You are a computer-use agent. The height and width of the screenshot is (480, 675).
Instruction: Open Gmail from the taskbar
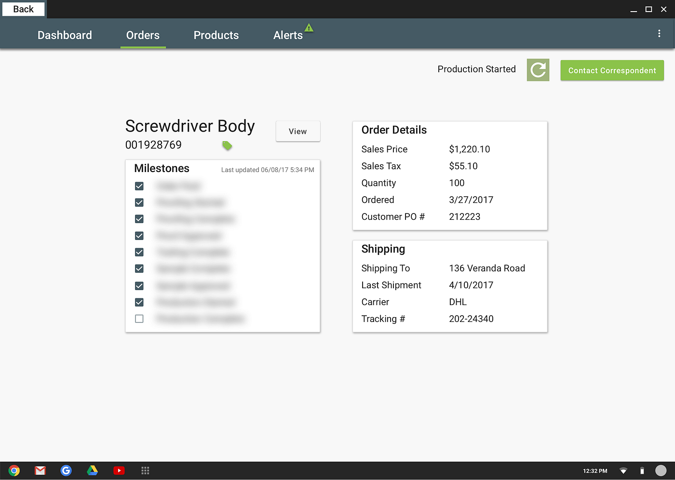click(x=40, y=470)
